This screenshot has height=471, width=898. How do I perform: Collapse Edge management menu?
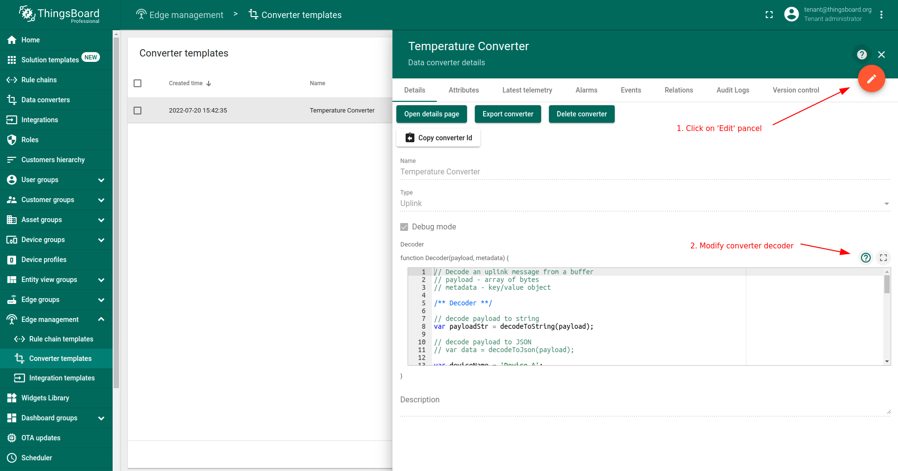pyautogui.click(x=101, y=320)
